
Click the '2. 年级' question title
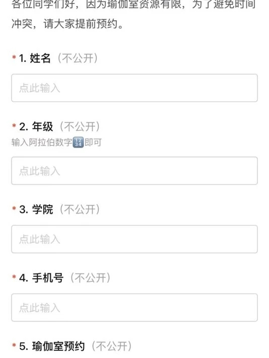tap(36, 126)
